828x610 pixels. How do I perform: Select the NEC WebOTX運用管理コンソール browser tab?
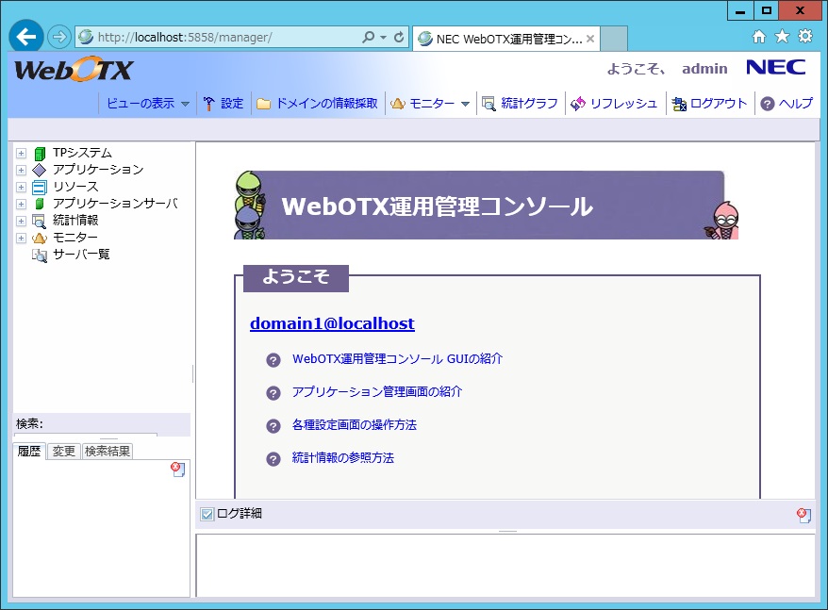[505, 39]
